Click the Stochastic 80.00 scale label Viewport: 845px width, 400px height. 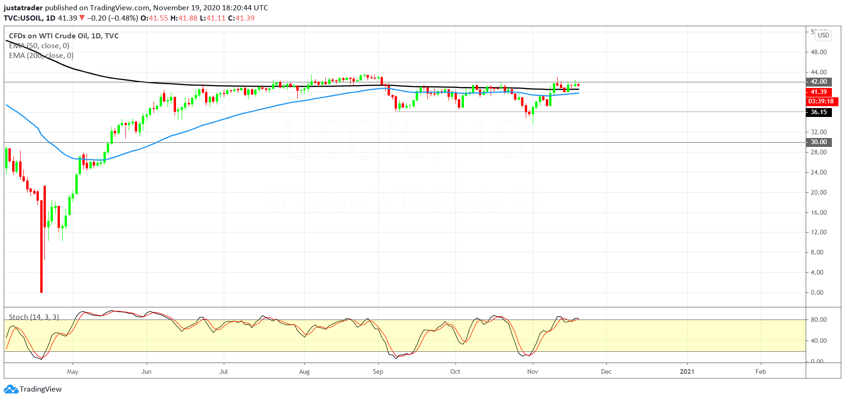click(x=819, y=320)
